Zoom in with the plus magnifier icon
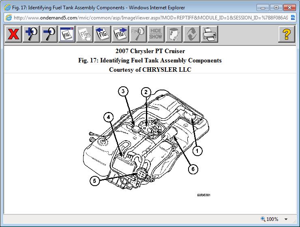The image size is (300, 227). 31,34
